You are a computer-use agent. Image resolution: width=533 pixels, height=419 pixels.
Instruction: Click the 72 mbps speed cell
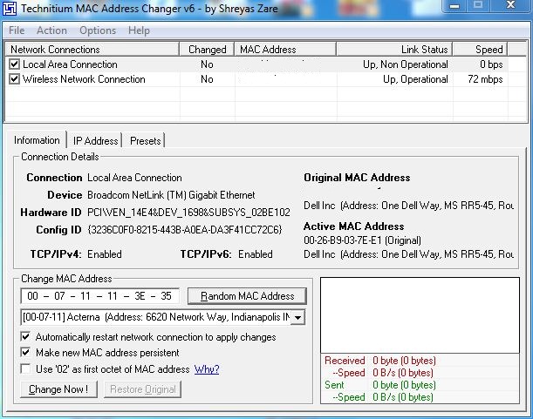tap(485, 79)
